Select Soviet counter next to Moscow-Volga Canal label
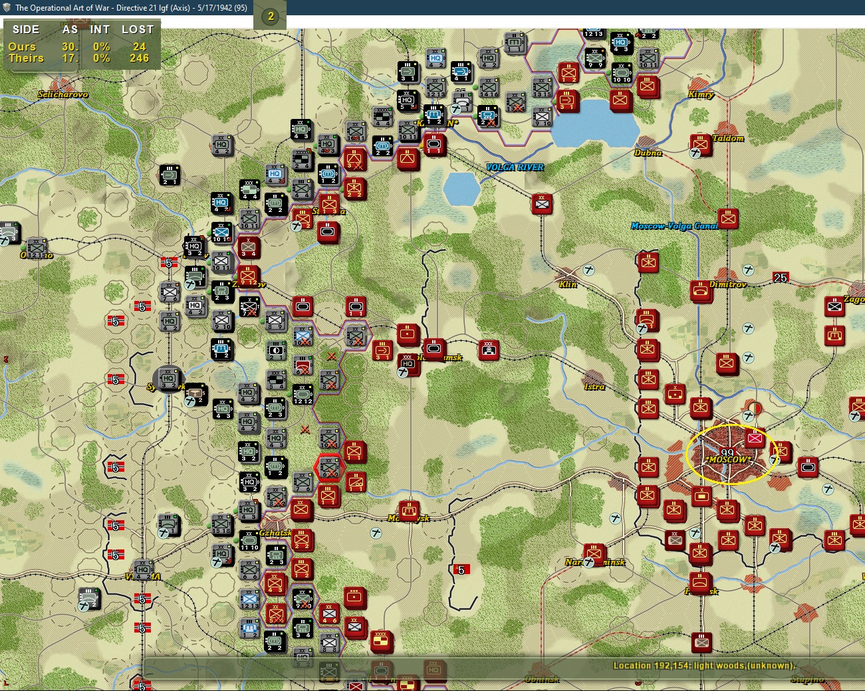The height and width of the screenshot is (691, 865). point(728,218)
